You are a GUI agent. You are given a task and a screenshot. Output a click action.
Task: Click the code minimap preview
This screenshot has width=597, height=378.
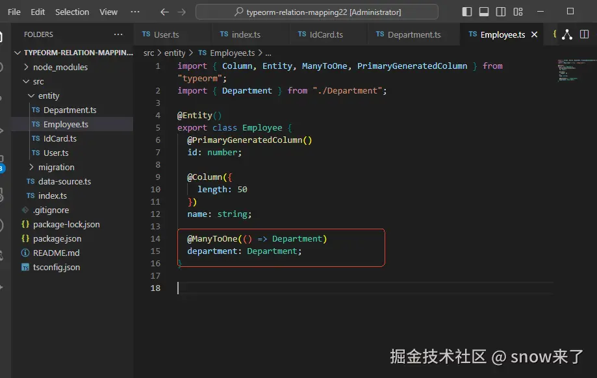pyautogui.click(x=576, y=70)
